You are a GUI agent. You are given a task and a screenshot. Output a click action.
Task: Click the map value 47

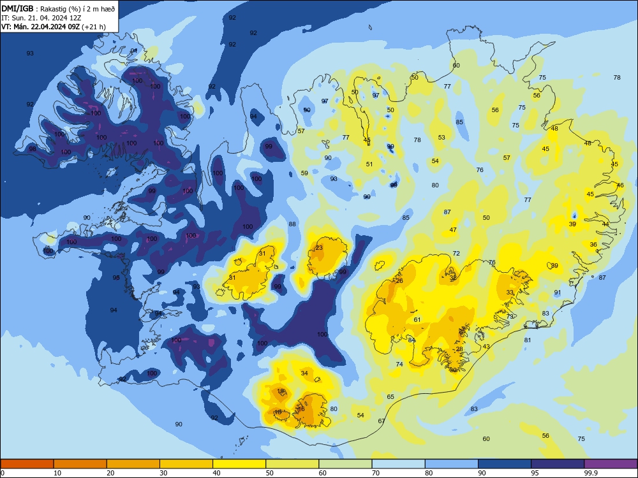click(x=453, y=229)
